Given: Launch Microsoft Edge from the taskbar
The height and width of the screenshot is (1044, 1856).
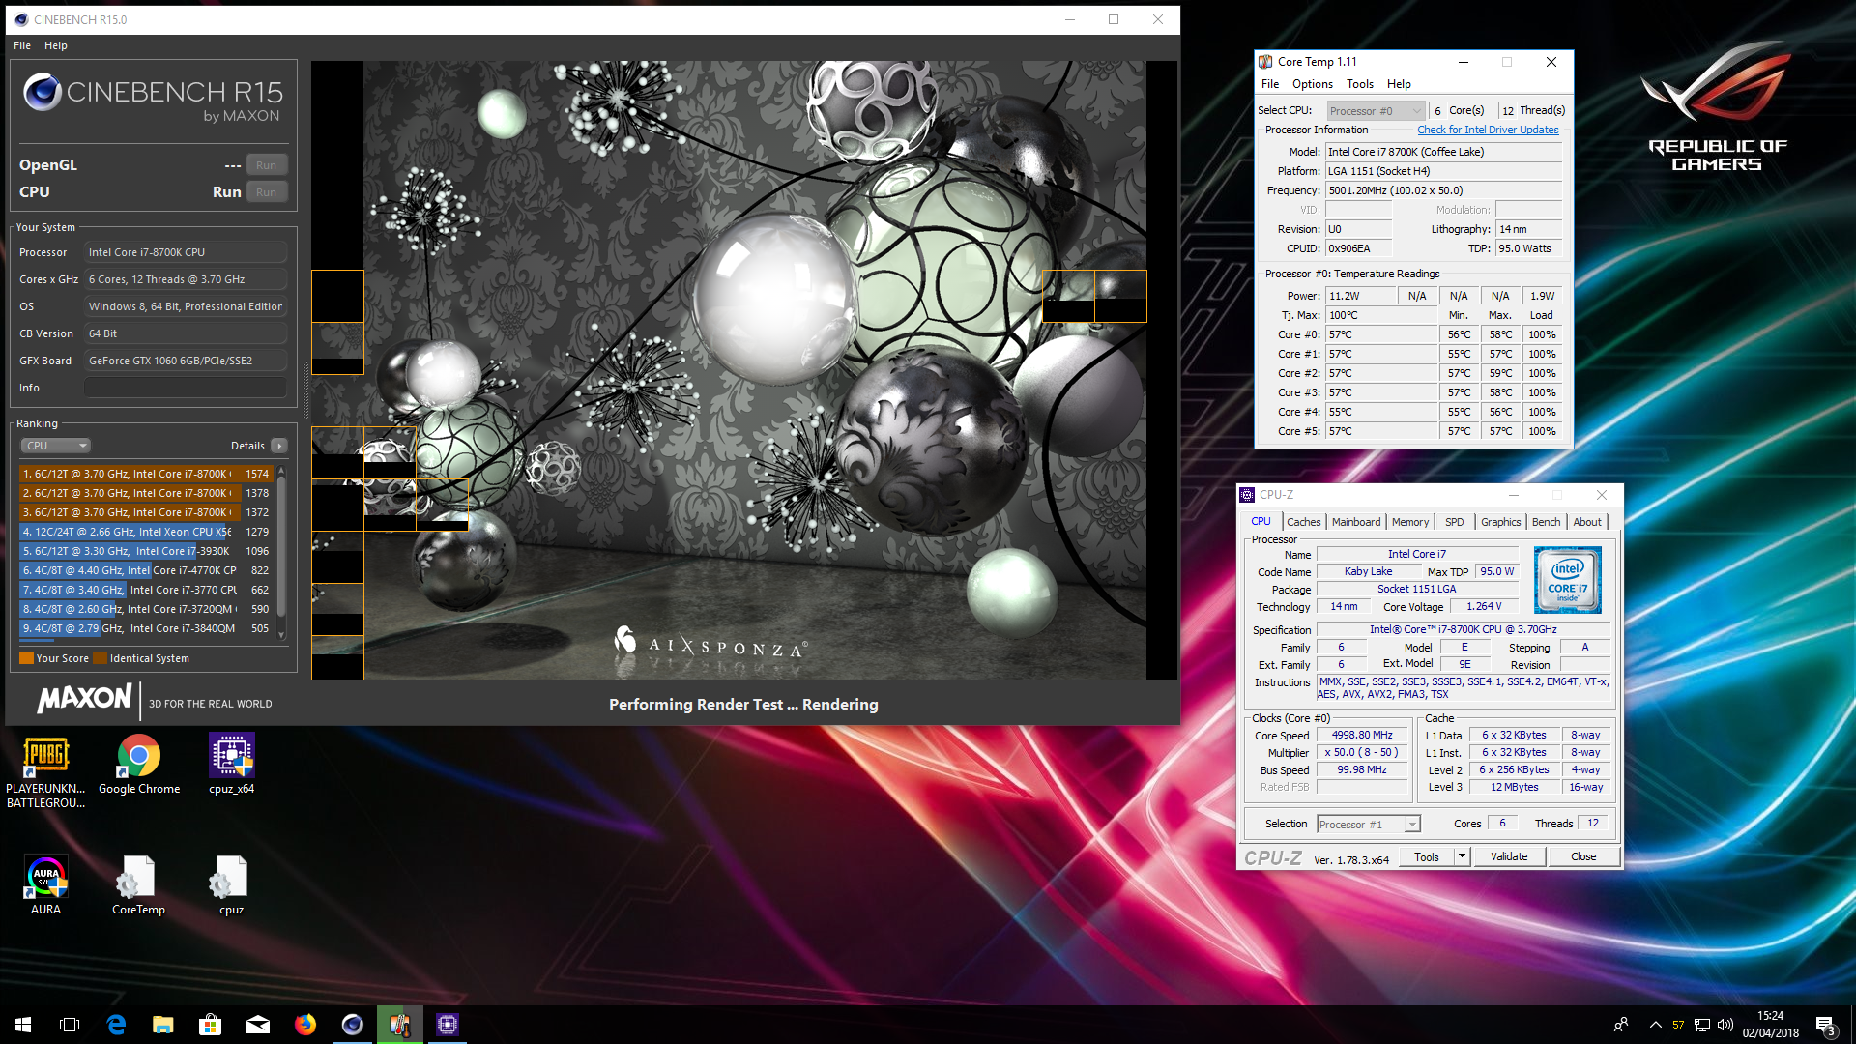Looking at the screenshot, I should pos(116,1025).
